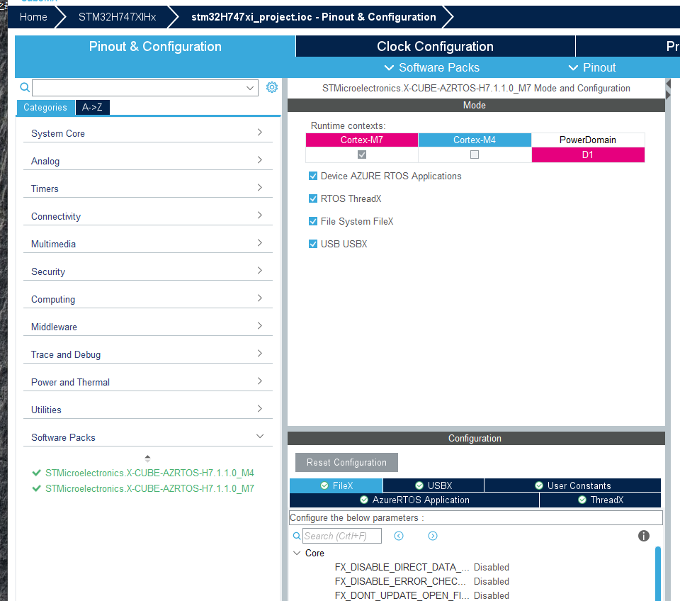Screen dimensions: 680x601
Task: Open the gear settings icon beside the search box
Action: [272, 87]
